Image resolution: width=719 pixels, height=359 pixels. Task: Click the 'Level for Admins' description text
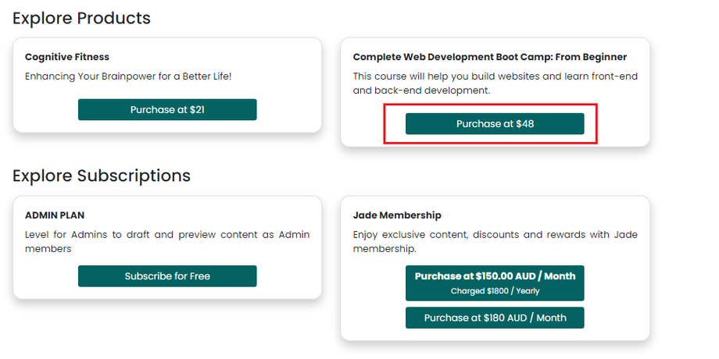pyautogui.click(x=167, y=241)
